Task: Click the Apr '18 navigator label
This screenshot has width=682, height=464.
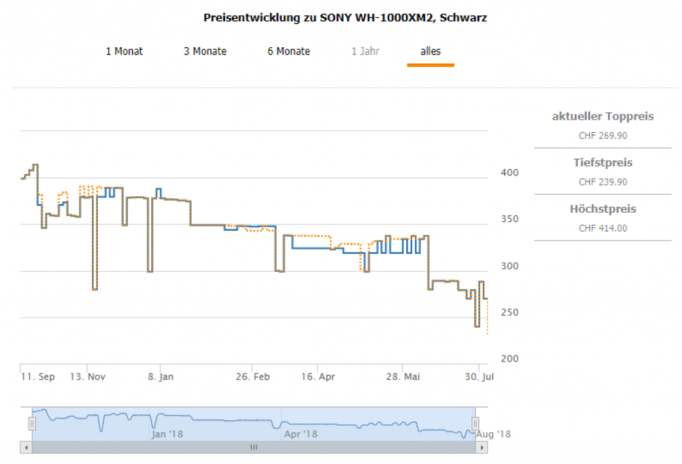Action: click(x=300, y=434)
